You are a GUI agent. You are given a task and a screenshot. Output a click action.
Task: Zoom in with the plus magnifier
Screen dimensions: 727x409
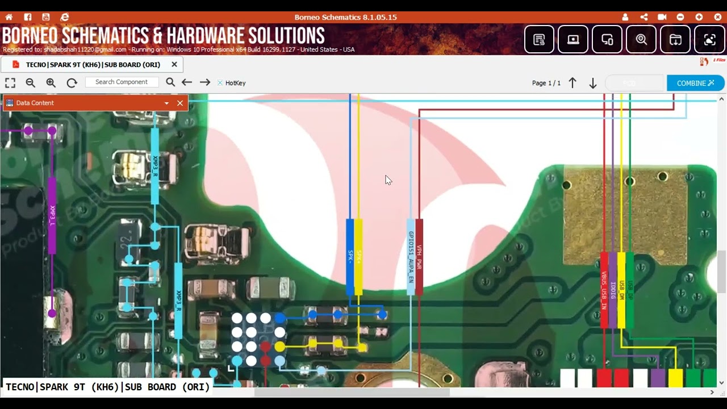click(x=51, y=83)
